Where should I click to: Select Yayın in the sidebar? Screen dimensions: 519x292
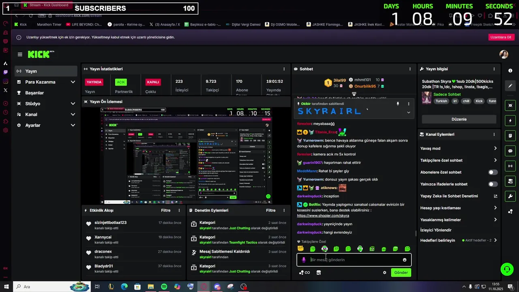[x=46, y=71]
